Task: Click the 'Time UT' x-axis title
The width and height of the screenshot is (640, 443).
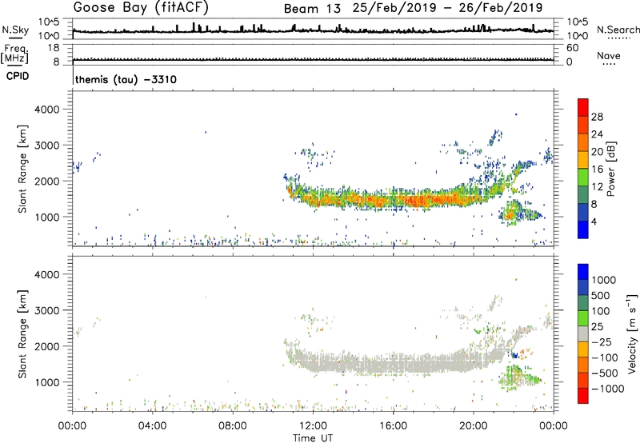Action: tap(313, 438)
